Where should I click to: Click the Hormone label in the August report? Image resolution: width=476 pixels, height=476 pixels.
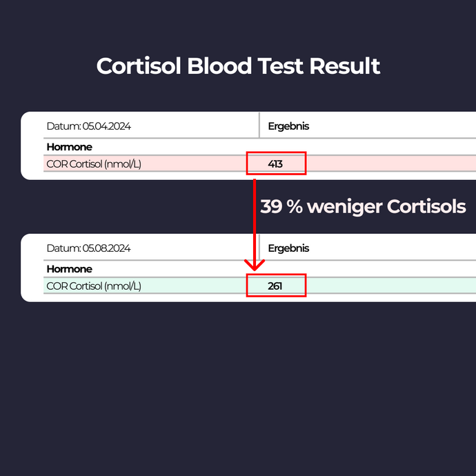pyautogui.click(x=69, y=269)
